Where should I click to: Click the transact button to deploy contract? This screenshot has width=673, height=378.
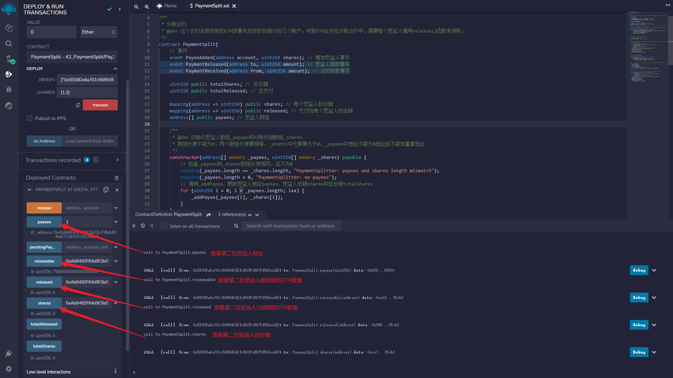pyautogui.click(x=100, y=105)
